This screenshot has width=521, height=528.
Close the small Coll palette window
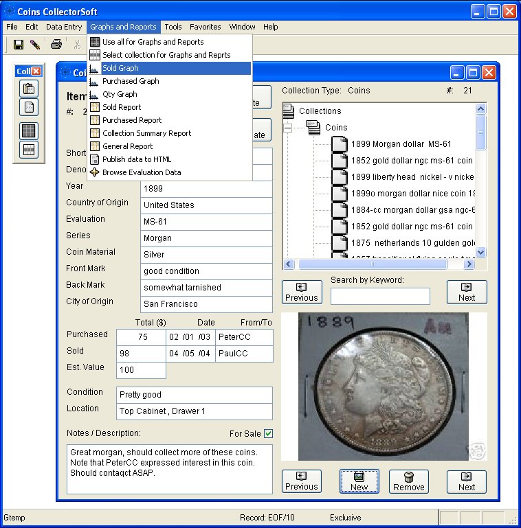[36, 71]
